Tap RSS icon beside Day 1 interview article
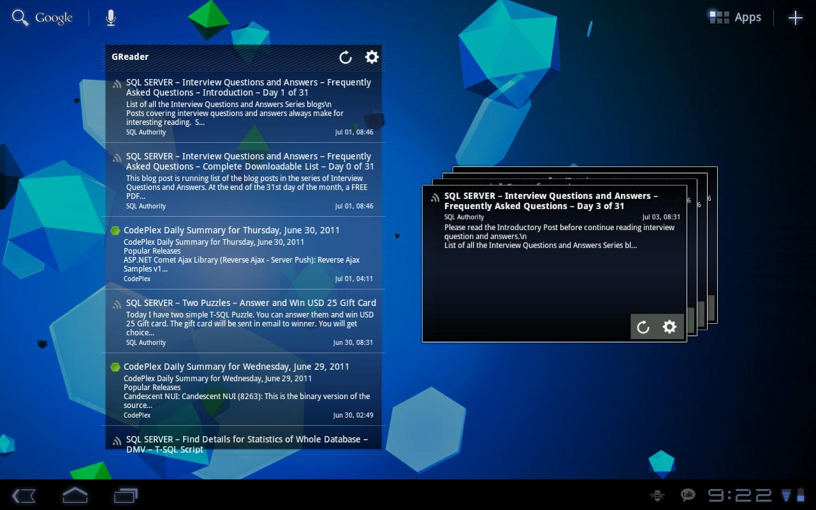 pyautogui.click(x=117, y=83)
